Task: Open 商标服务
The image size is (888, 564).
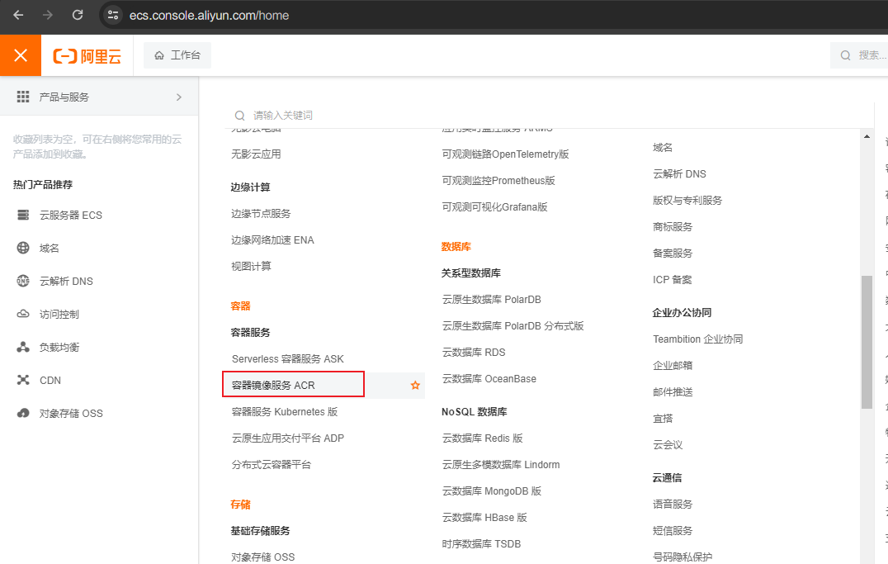Action: tap(673, 227)
